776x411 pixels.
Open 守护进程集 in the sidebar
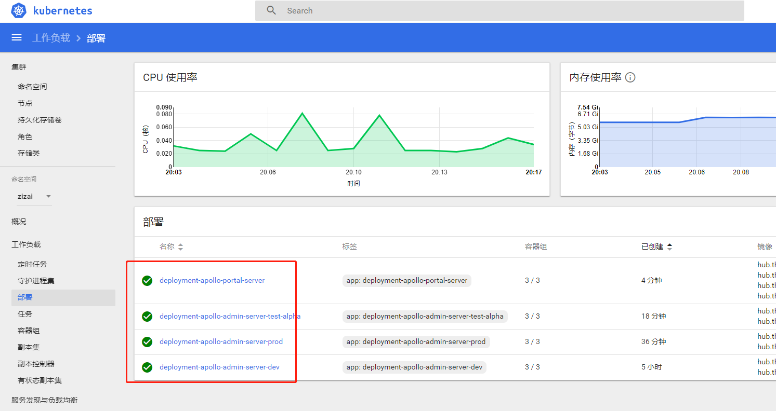click(x=36, y=281)
